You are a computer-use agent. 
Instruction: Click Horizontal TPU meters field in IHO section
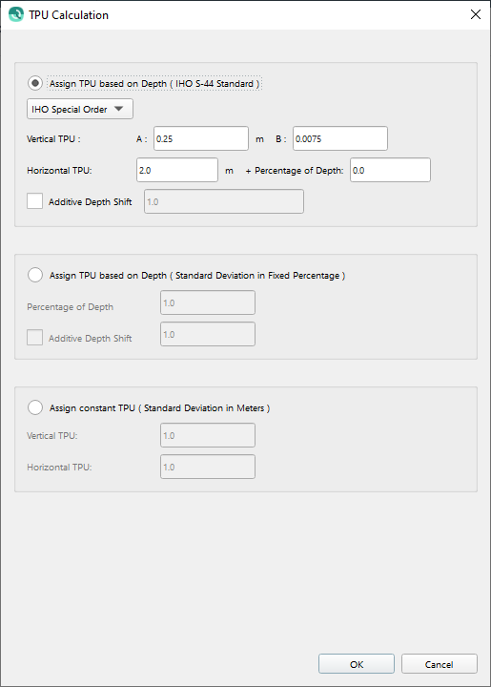point(177,170)
